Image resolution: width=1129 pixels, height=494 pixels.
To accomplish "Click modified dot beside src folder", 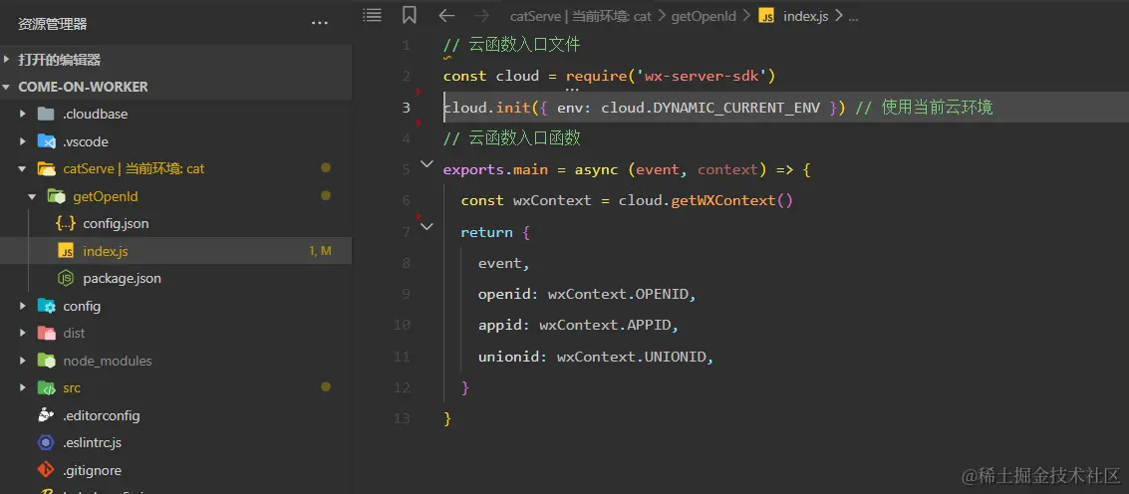I will (326, 387).
